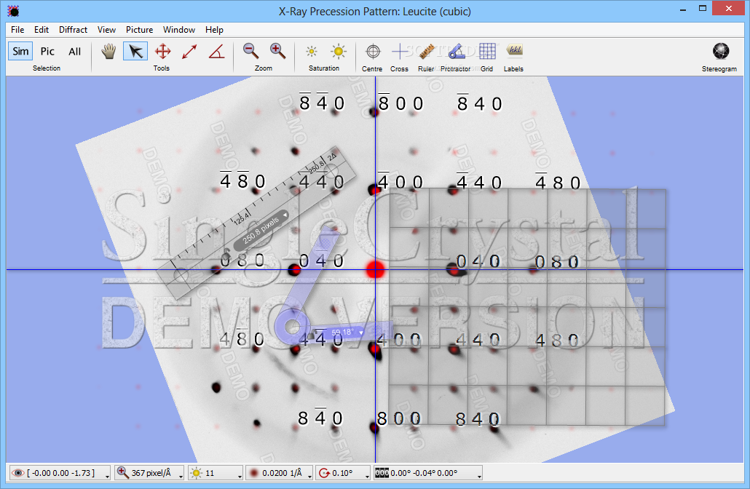
Task: Choose the Pic selection mode
Action: tap(47, 51)
